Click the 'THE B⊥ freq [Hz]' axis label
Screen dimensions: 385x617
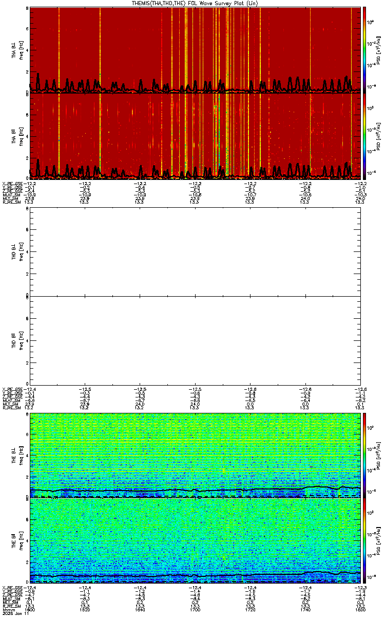click(17, 455)
